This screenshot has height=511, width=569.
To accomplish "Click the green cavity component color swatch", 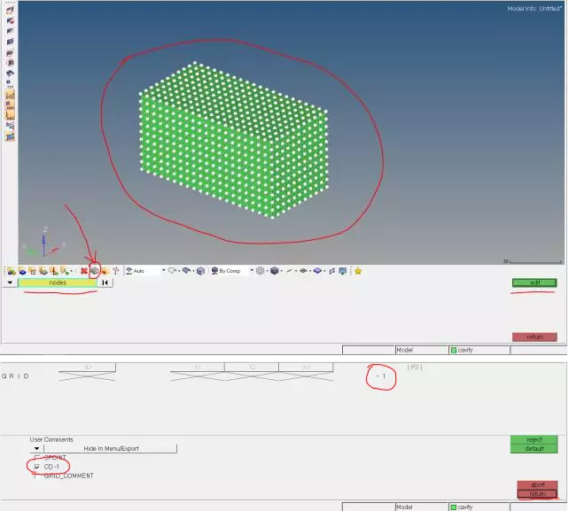I will coord(453,350).
